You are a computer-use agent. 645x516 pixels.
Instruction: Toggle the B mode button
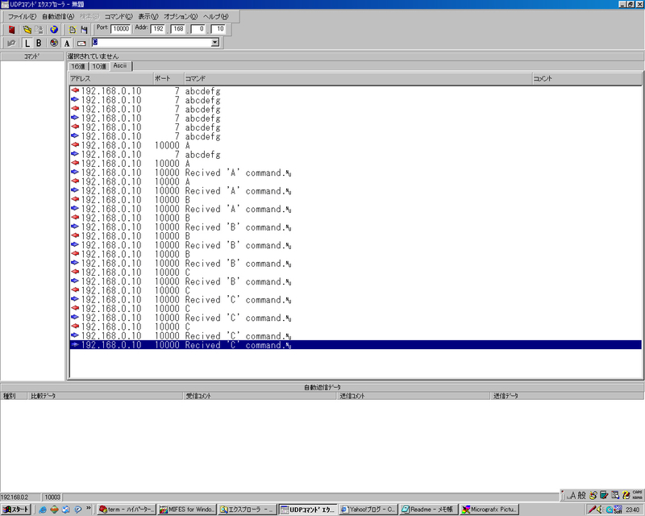tap(39, 43)
